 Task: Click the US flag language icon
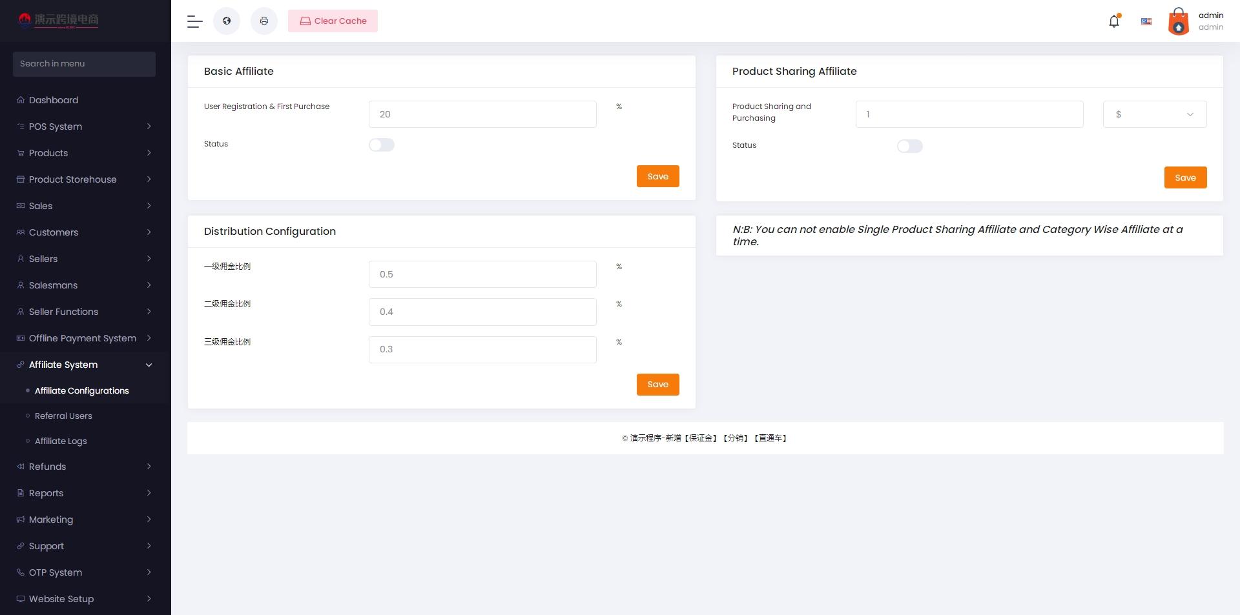pos(1146,21)
